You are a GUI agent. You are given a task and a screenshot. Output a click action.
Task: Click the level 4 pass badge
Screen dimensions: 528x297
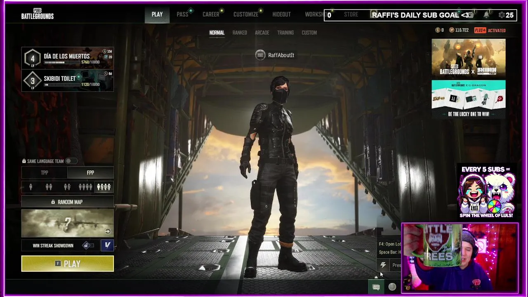(x=33, y=58)
